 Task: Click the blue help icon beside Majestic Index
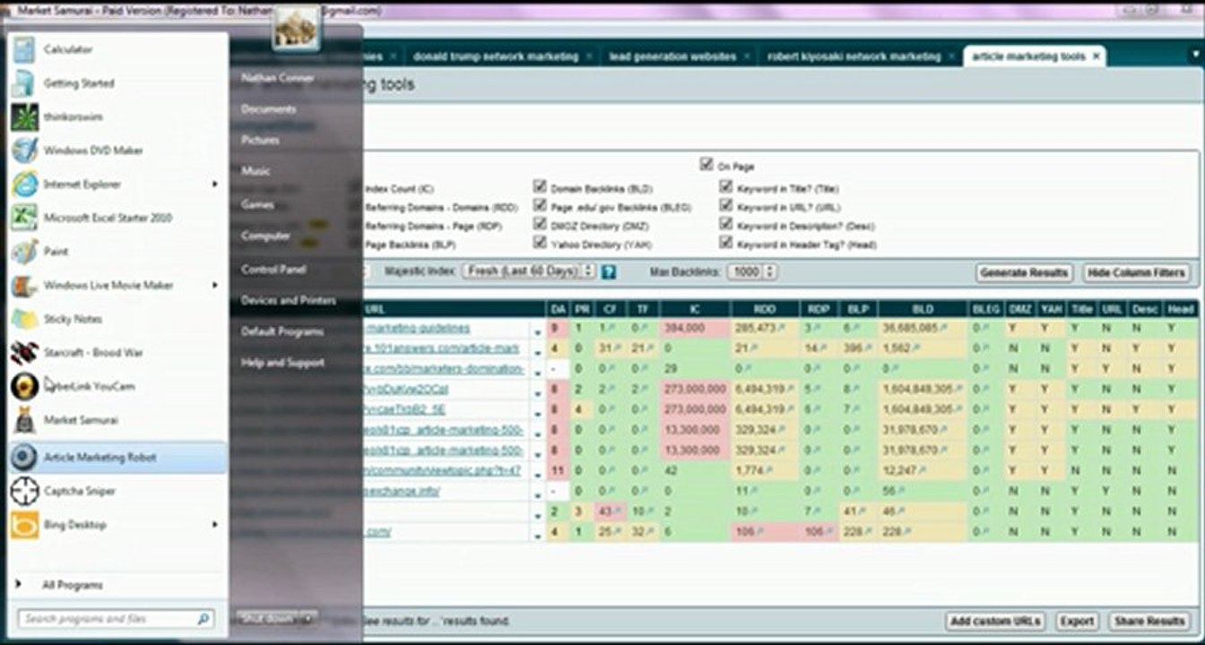coord(609,271)
